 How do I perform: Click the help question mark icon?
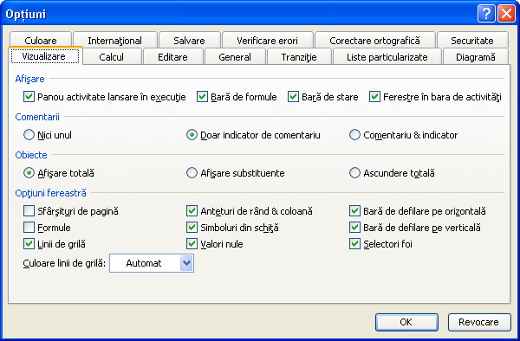pos(486,14)
